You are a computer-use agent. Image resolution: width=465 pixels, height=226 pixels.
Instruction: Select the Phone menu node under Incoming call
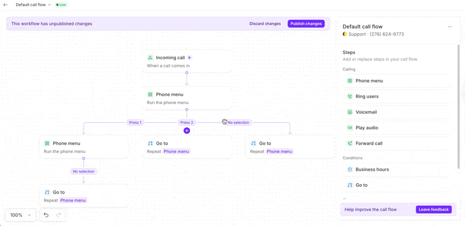click(187, 98)
